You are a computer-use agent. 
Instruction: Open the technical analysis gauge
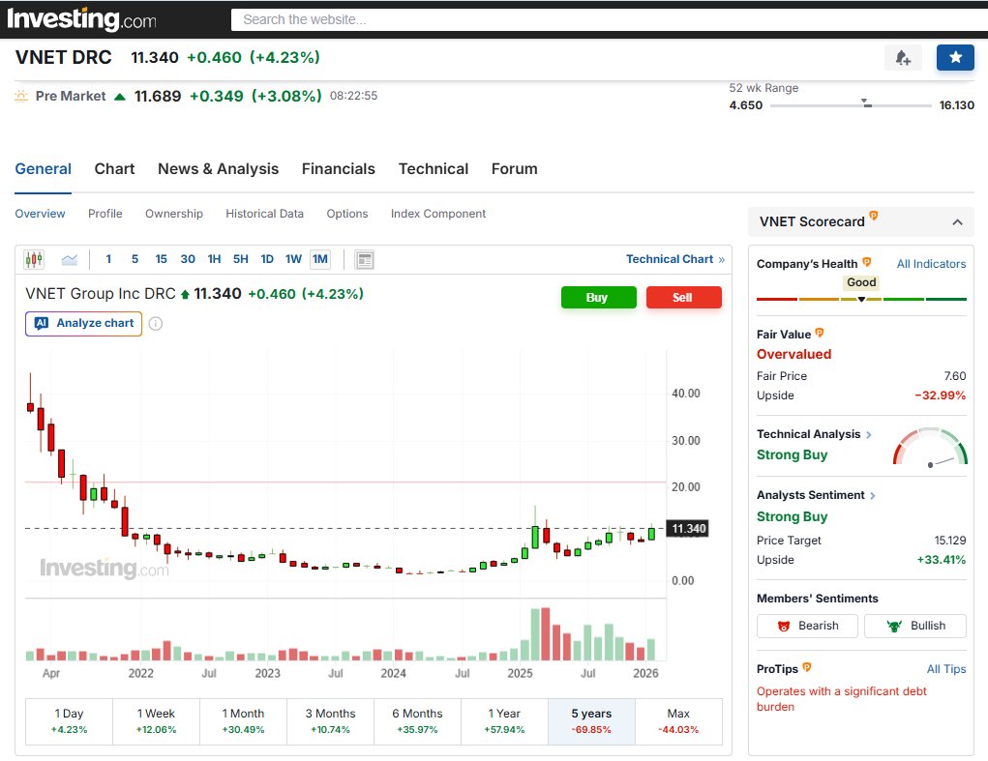point(929,447)
